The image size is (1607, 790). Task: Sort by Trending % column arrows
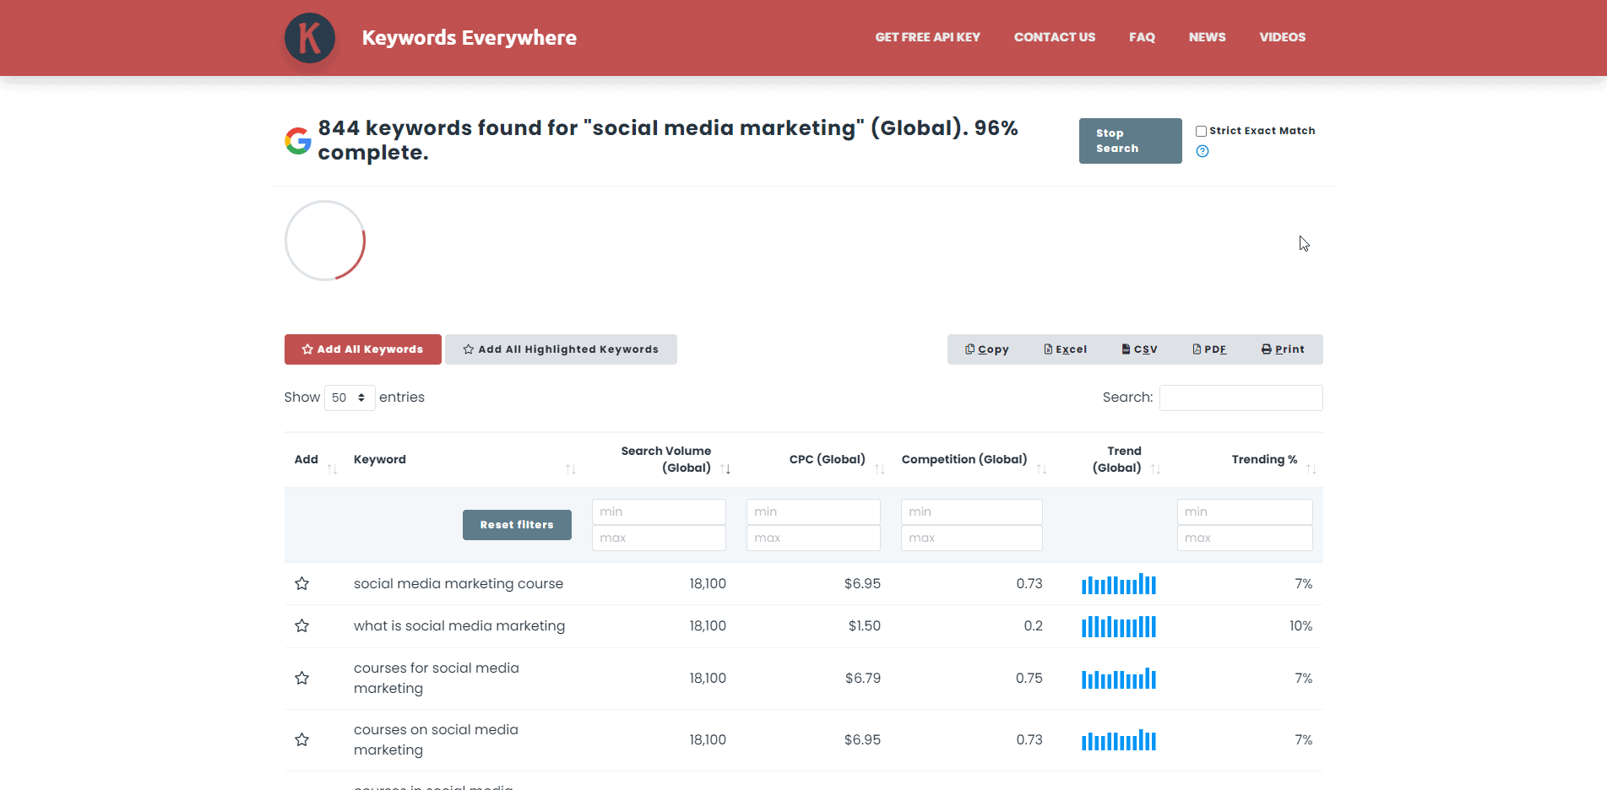(1311, 468)
